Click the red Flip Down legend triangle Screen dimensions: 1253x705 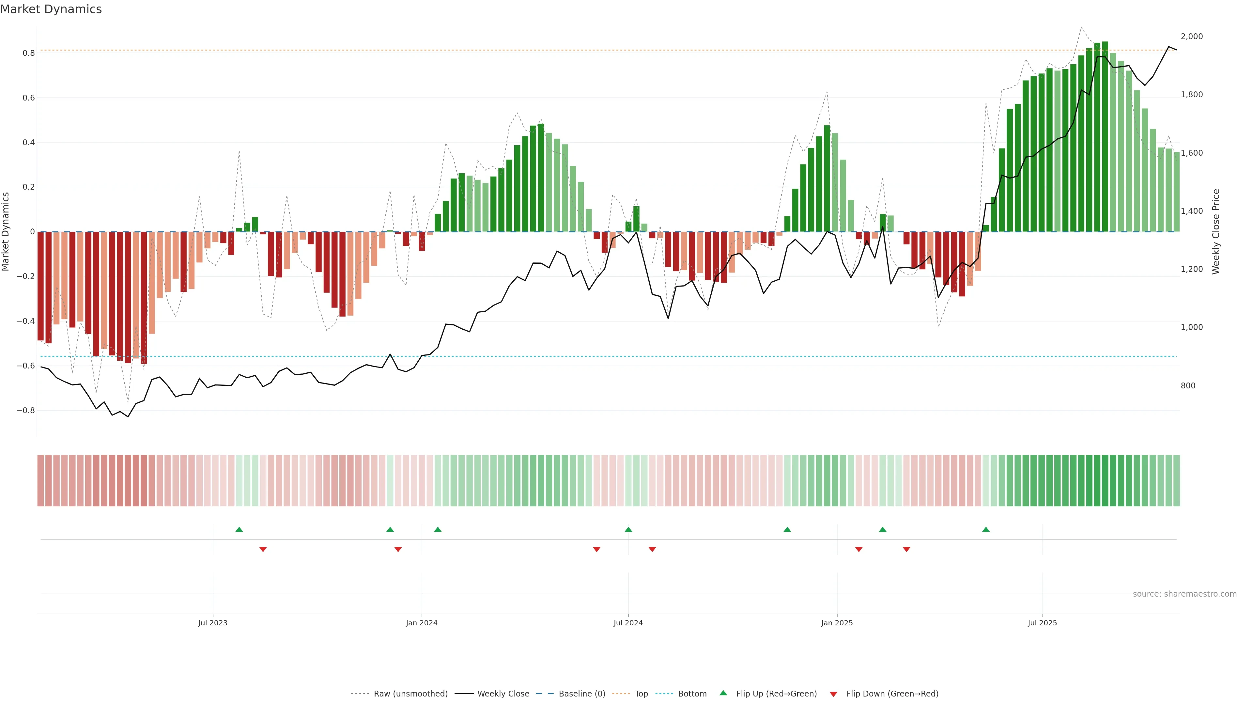[833, 694]
